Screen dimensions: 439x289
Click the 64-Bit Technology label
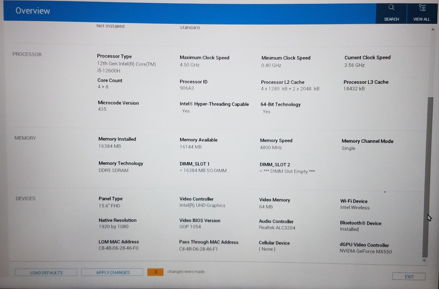pyautogui.click(x=280, y=105)
